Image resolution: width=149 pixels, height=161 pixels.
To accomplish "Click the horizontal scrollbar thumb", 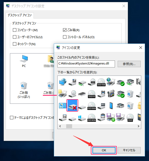I will 69,126.
